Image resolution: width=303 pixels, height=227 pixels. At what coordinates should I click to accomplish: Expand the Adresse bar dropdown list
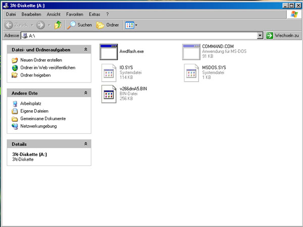point(260,35)
